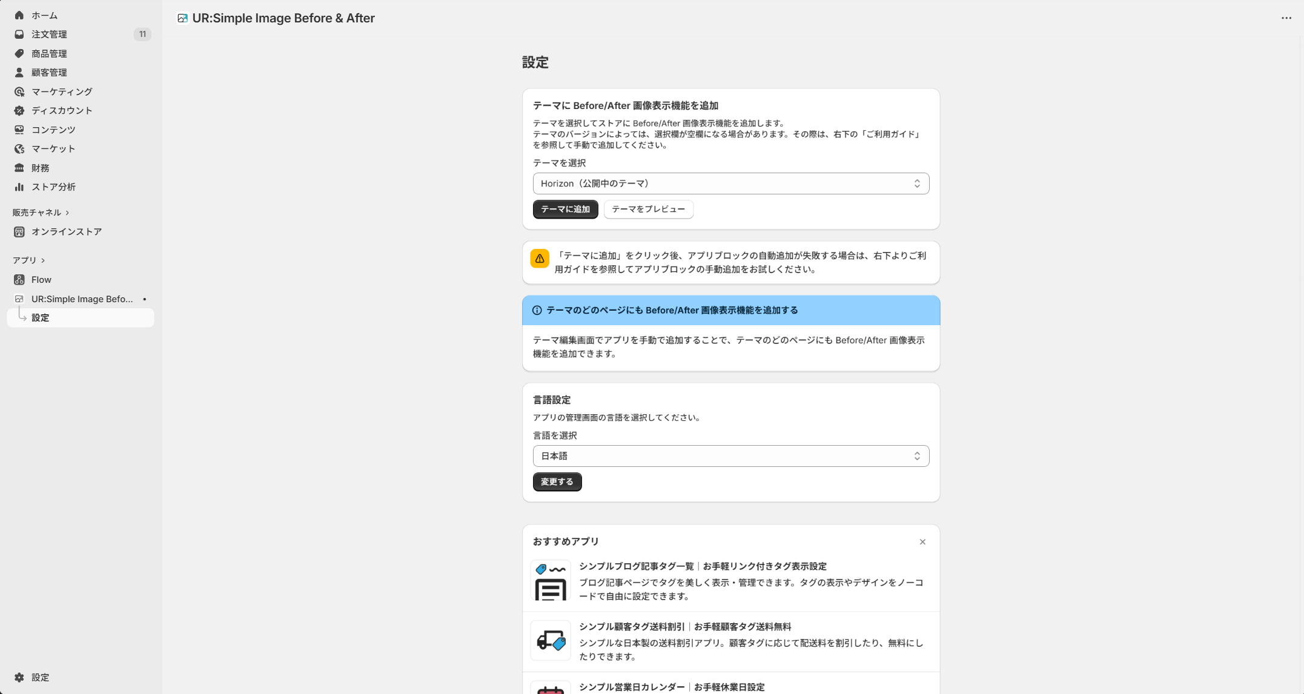Open 設定 via the gear icon
This screenshot has width=1304, height=694.
tap(19, 677)
